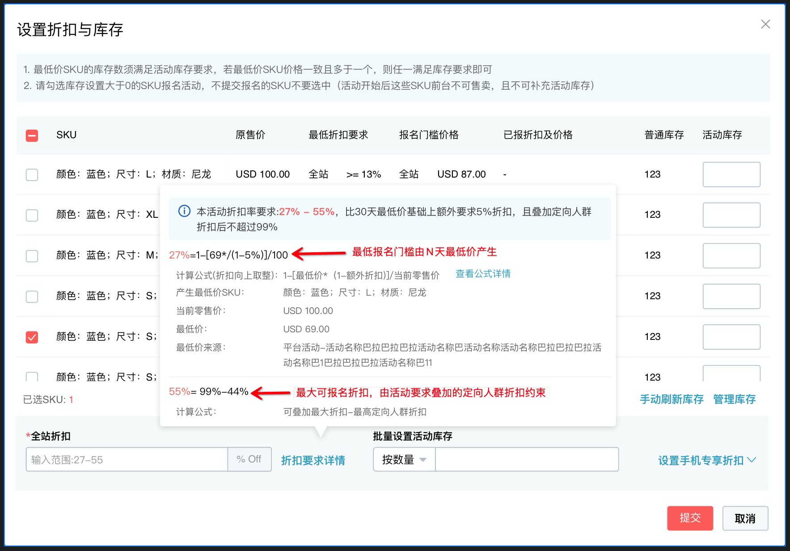The width and height of the screenshot is (790, 551).
Task: Click the USD 87.00 threshold price
Action: pyautogui.click(x=461, y=174)
